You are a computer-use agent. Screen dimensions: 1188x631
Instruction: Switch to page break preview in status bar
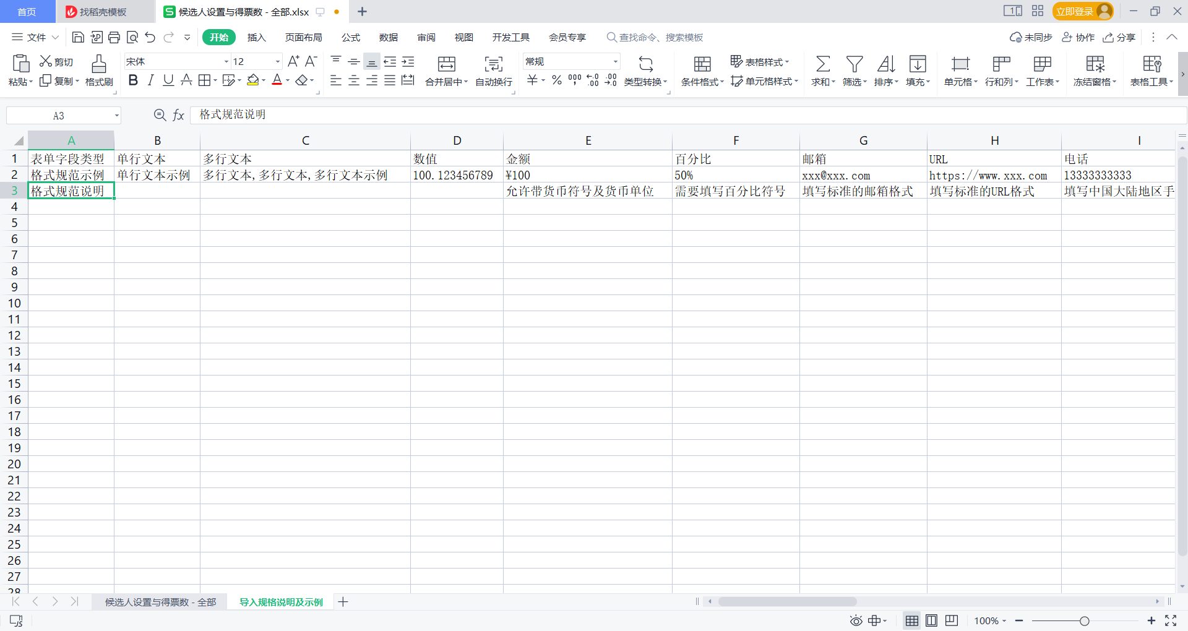click(952, 620)
